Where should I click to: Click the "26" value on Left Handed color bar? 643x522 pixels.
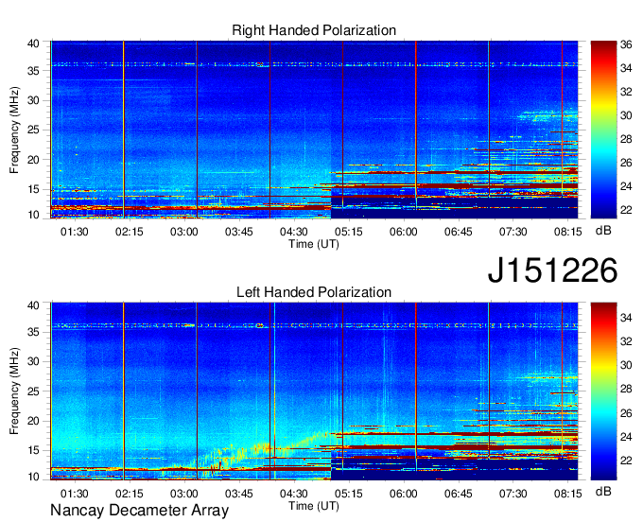pyautogui.click(x=626, y=413)
